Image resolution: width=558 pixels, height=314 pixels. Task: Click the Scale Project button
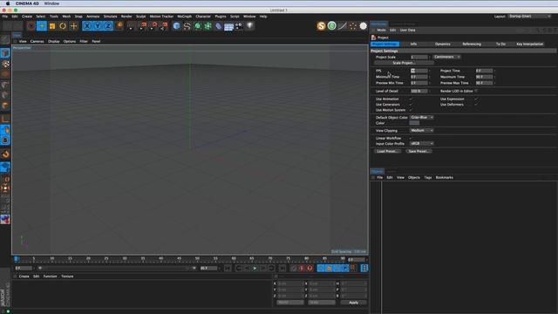[x=404, y=63]
